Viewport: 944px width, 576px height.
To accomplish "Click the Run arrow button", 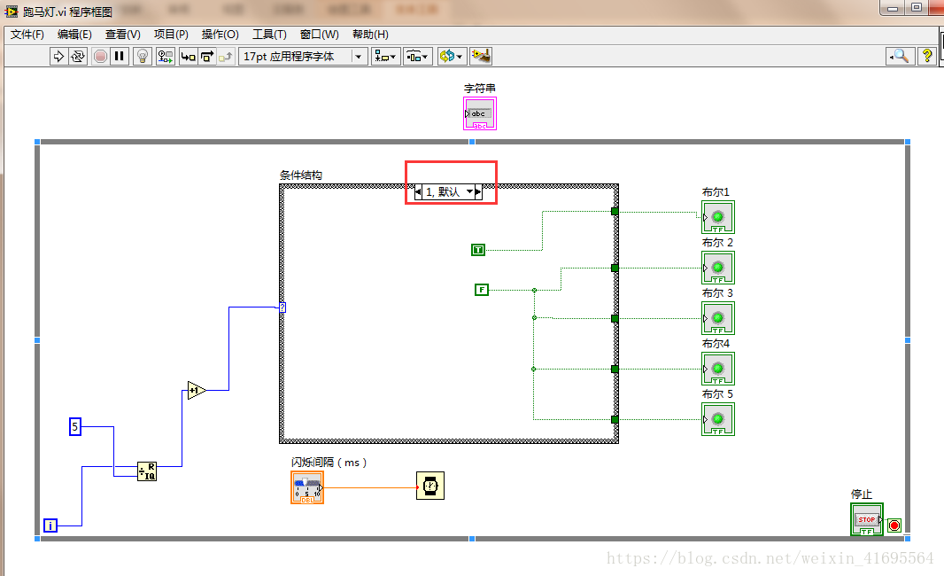I will coord(59,56).
